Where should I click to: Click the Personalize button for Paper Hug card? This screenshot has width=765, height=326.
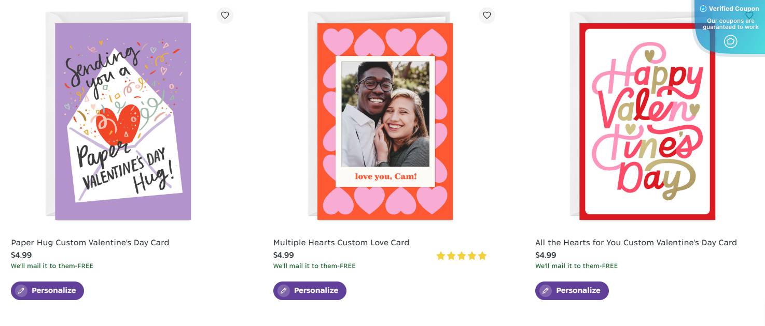pyautogui.click(x=47, y=290)
